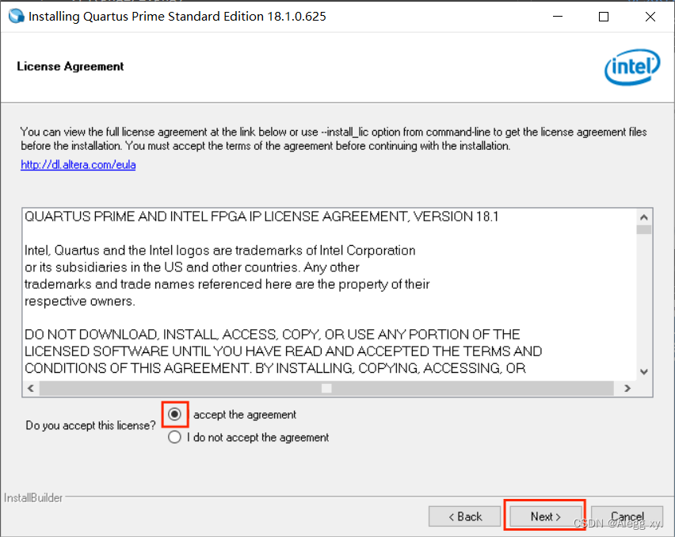Cancel the installation
Screen dimensions: 675x537
[627, 516]
